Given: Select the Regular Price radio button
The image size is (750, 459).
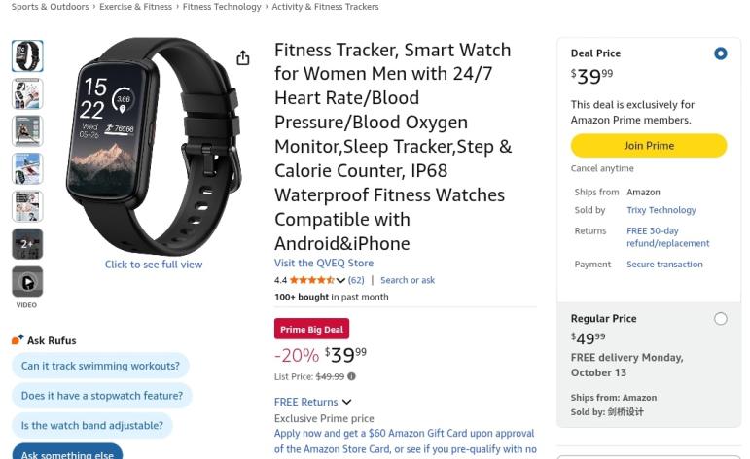Looking at the screenshot, I should click(x=720, y=319).
